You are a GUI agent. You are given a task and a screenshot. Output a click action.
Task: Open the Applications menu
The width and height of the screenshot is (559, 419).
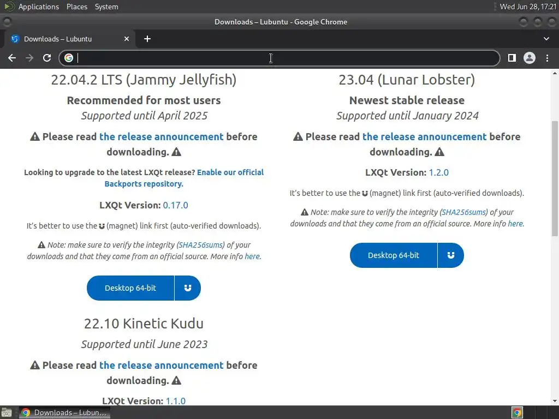pos(39,7)
